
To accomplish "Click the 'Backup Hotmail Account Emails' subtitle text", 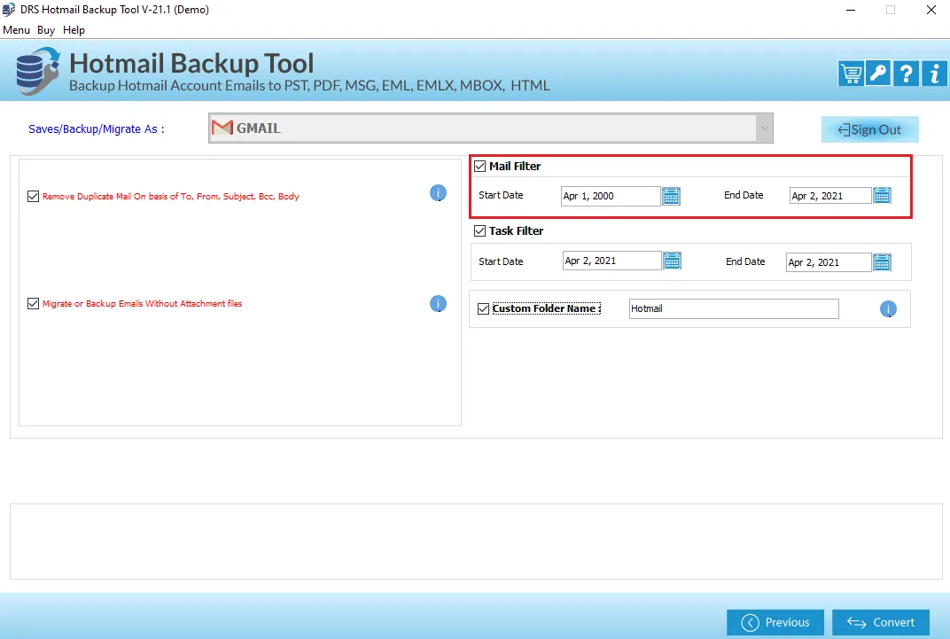I will tap(309, 85).
